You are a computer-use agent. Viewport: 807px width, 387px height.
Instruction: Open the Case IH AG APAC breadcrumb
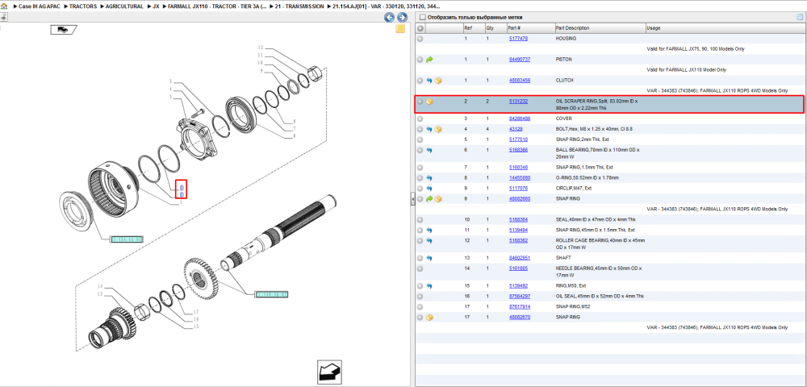click(39, 6)
